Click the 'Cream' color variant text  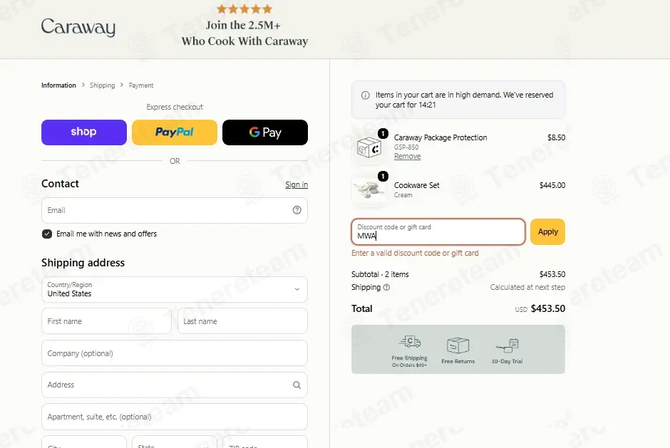click(x=403, y=195)
